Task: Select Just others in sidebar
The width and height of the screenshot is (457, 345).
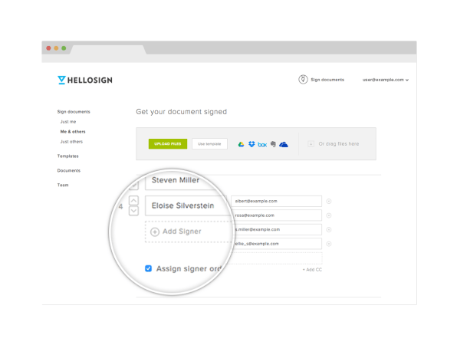Action: pos(71,142)
